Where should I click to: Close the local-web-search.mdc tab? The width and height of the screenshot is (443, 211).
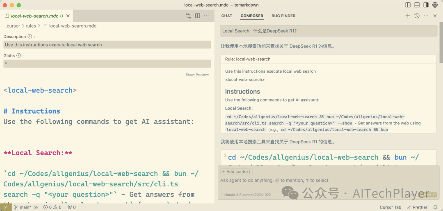68,16
